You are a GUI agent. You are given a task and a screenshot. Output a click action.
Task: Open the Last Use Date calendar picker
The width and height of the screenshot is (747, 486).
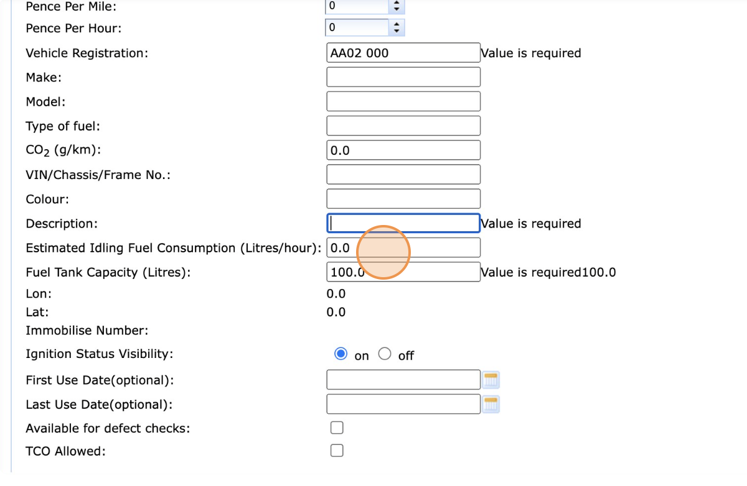click(x=491, y=404)
